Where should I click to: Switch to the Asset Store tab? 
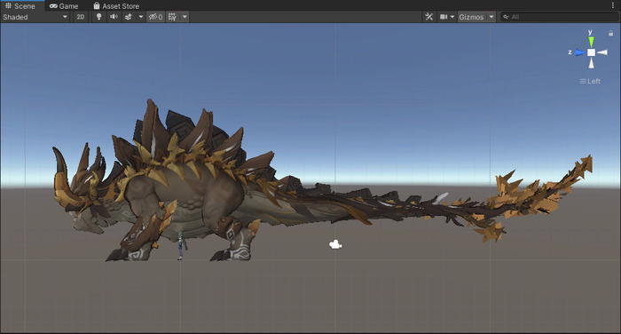116,6
